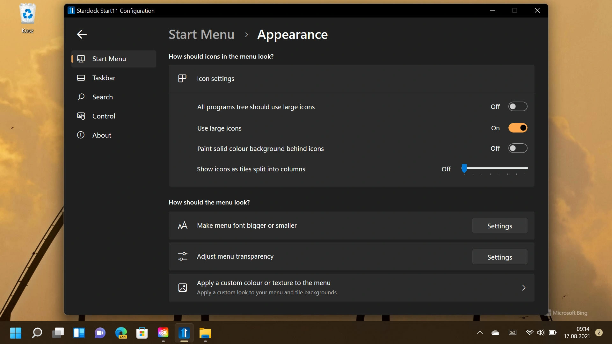Click the Start Menu monitor sidebar icon
Screen dimensions: 612x344
81,59
